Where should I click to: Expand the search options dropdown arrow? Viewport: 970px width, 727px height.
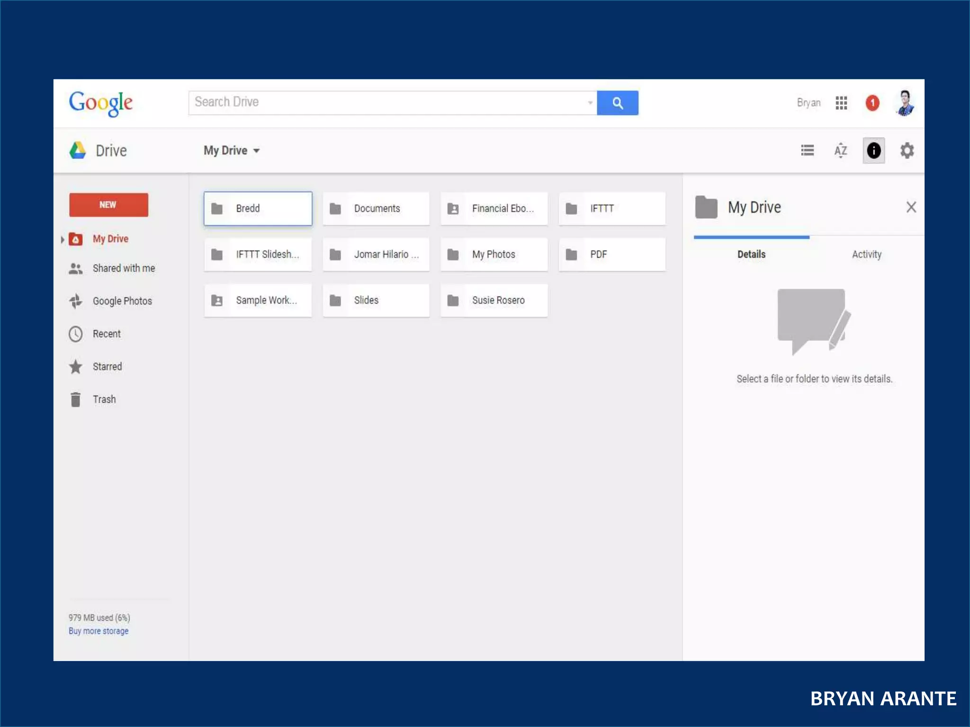590,103
